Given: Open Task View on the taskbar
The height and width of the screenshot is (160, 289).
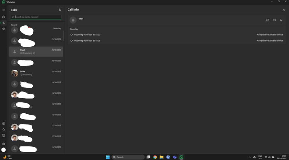Looking at the screenshot, I should [148, 157].
